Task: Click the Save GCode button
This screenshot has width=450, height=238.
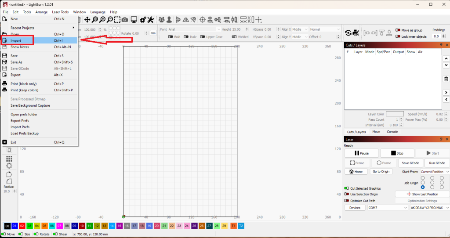Action: [410, 163]
